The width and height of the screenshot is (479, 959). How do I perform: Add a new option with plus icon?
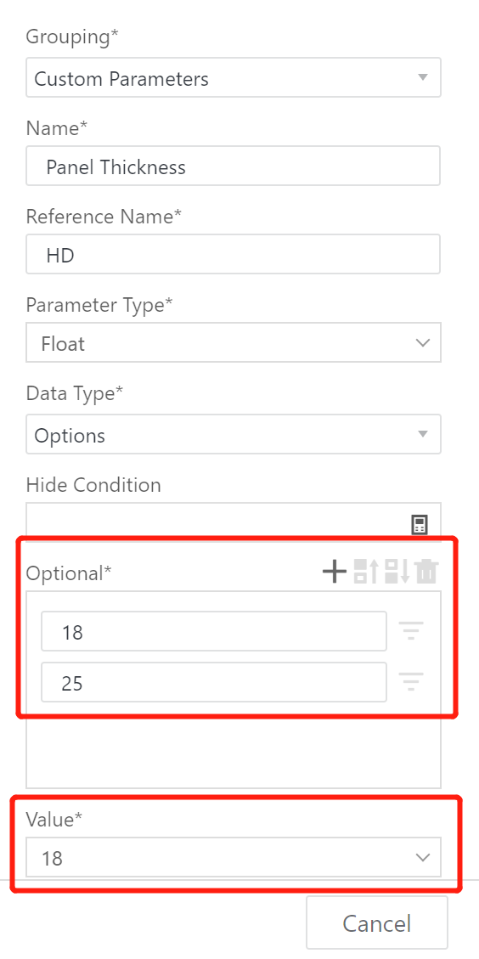(x=334, y=572)
